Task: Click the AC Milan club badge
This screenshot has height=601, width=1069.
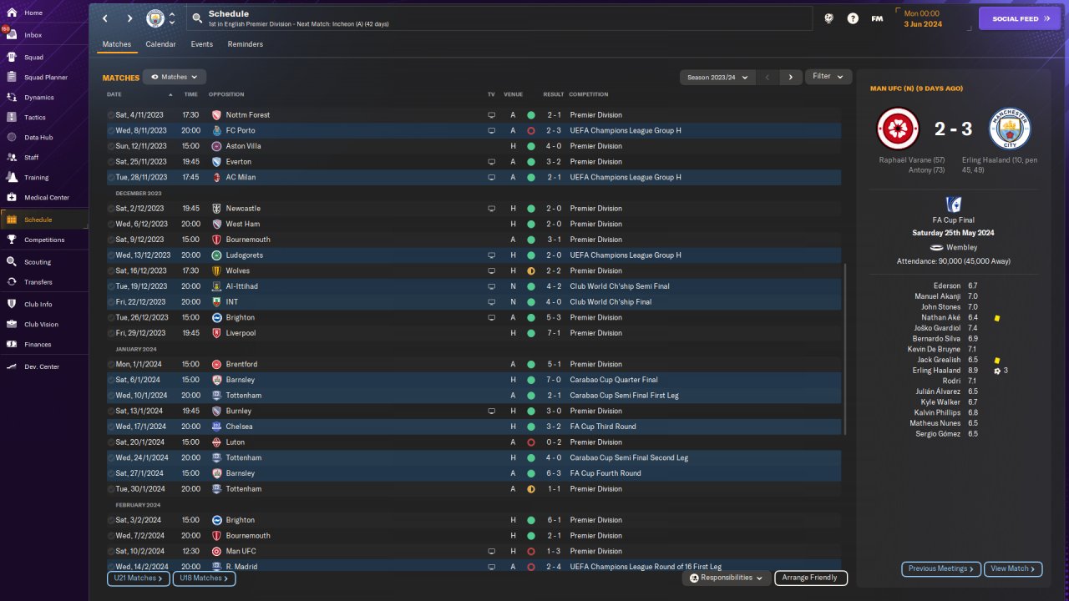Action: pyautogui.click(x=216, y=177)
